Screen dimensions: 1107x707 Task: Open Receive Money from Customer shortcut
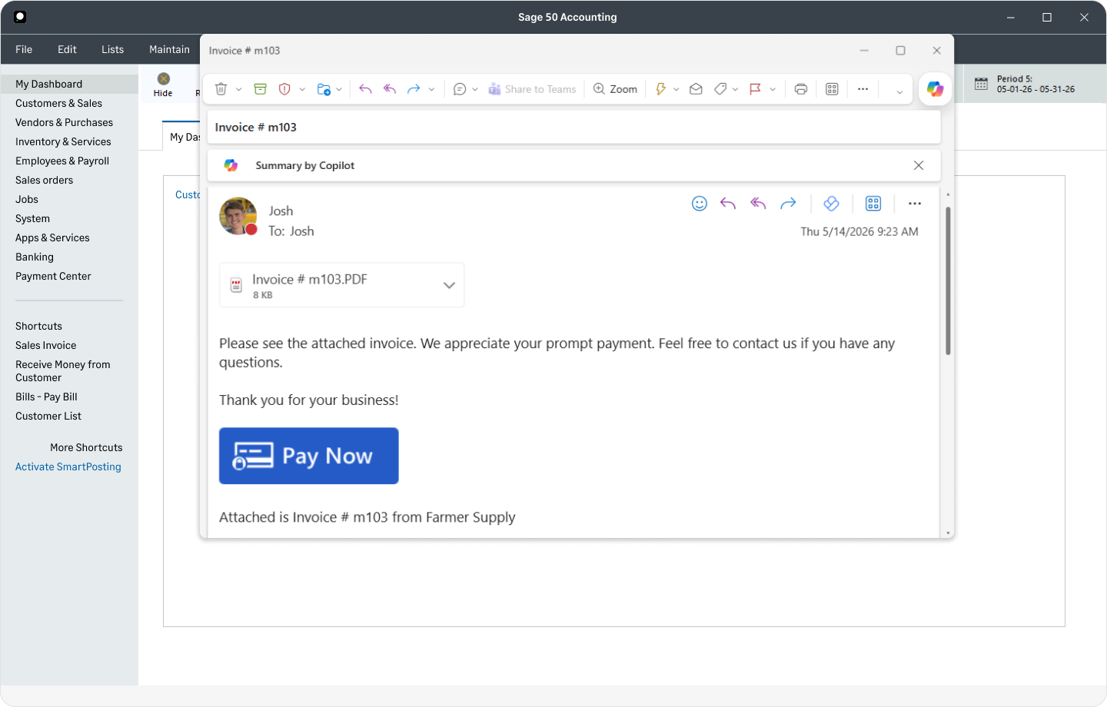pyautogui.click(x=63, y=371)
